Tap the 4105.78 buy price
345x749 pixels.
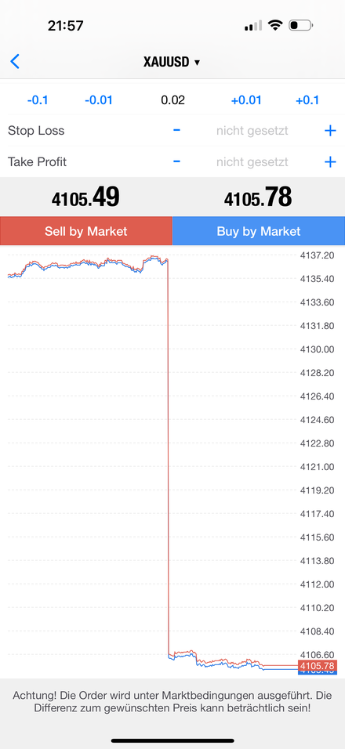258,197
